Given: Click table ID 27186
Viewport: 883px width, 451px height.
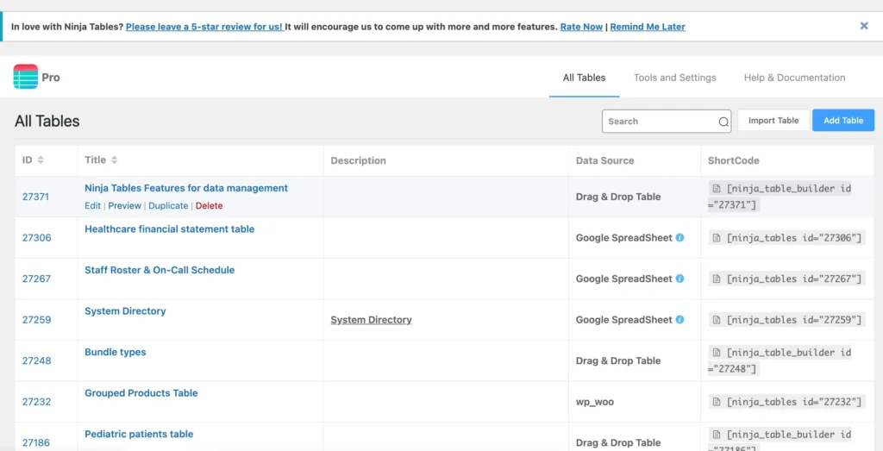Looking at the screenshot, I should 36,443.
